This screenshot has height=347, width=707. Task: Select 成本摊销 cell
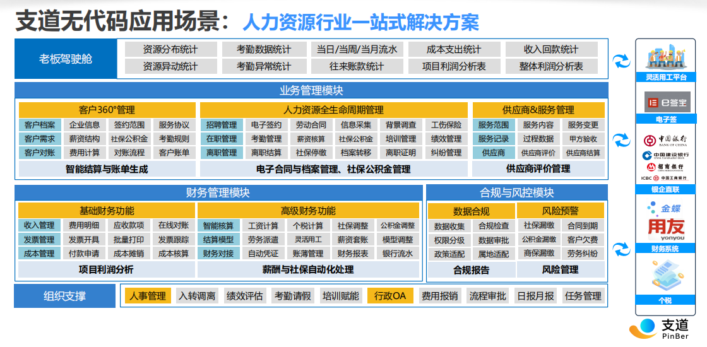pos(129,253)
